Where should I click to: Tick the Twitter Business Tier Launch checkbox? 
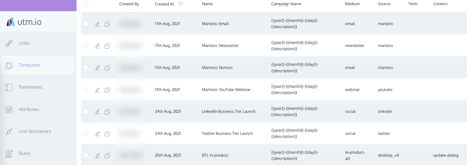(86, 133)
